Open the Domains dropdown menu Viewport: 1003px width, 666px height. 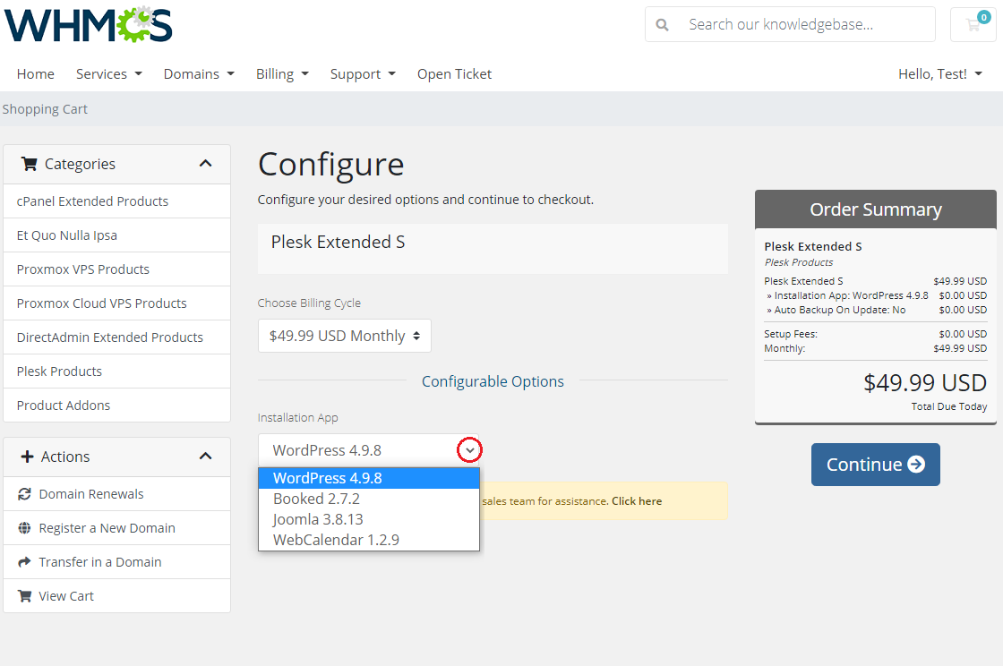click(199, 74)
